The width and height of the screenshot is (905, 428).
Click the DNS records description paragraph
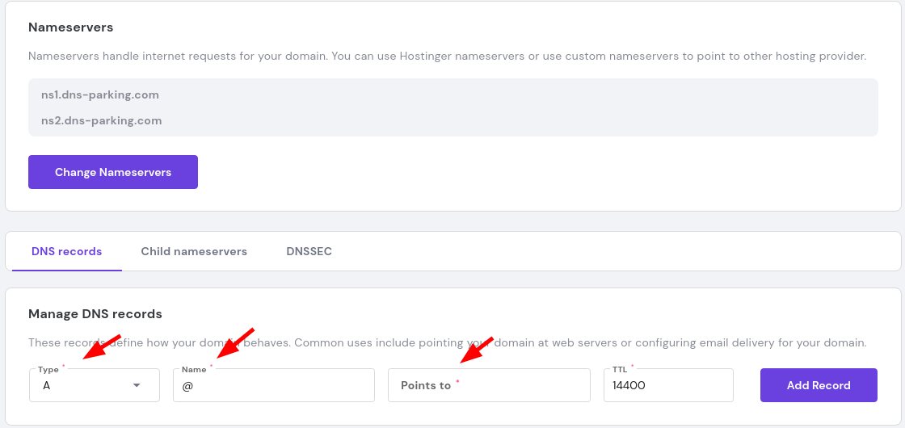pyautogui.click(x=447, y=342)
